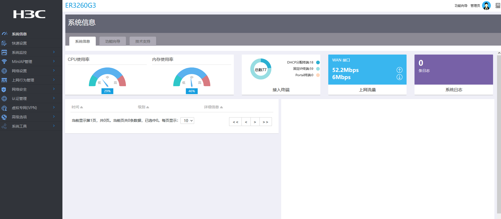Click the 高级选项 sidebar icon
Image resolution: width=501 pixels, height=219 pixels.
[4, 117]
